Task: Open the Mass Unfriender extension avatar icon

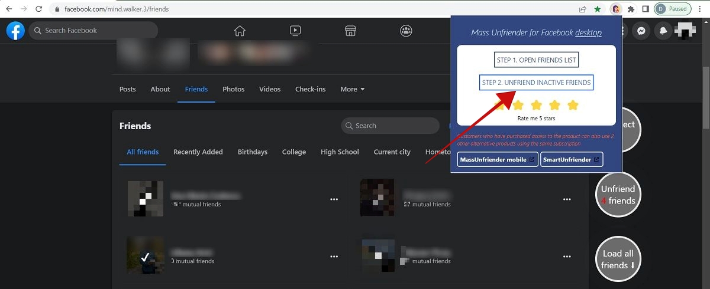Action: tap(616, 9)
